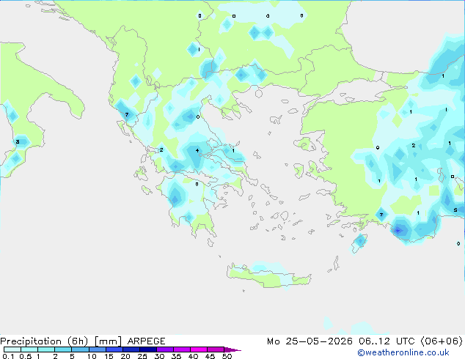The image size is (465, 359).
Task: Click the legend label 0.1
Action: 8,356
